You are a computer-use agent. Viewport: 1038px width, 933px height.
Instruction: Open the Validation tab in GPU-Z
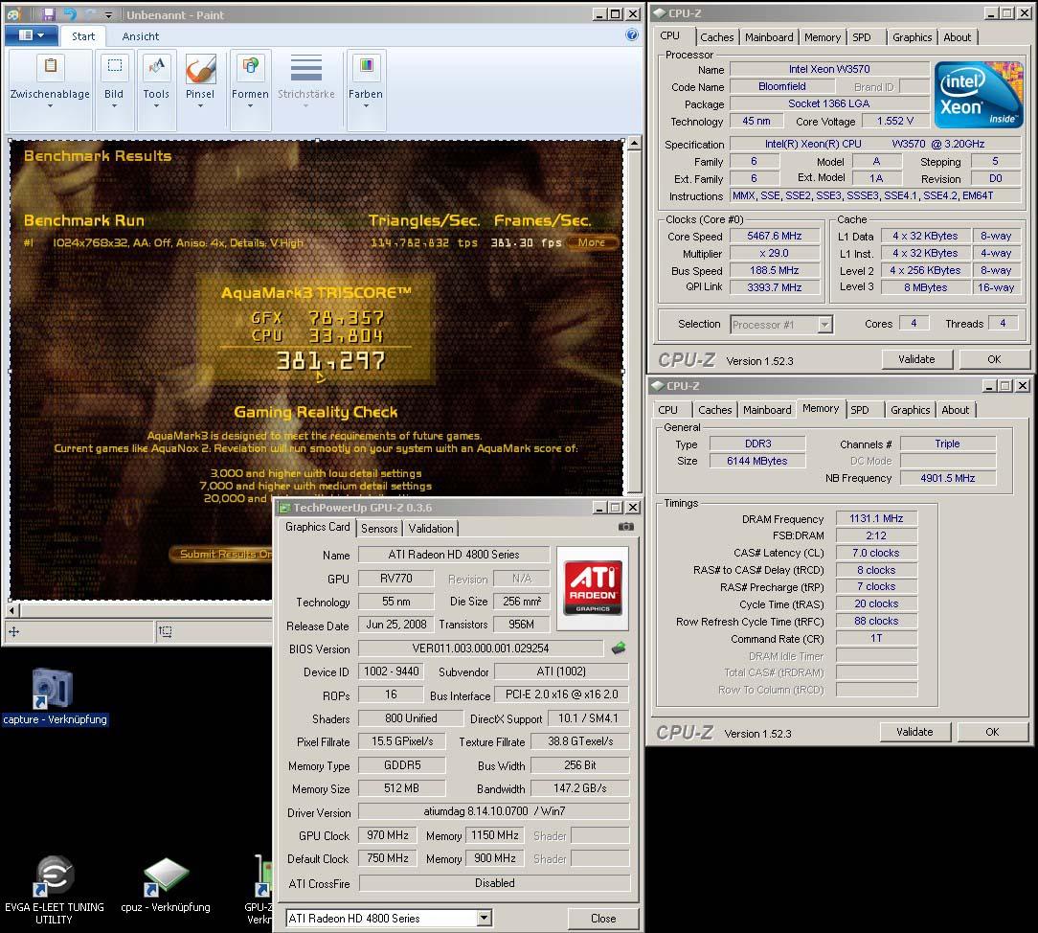(x=431, y=529)
